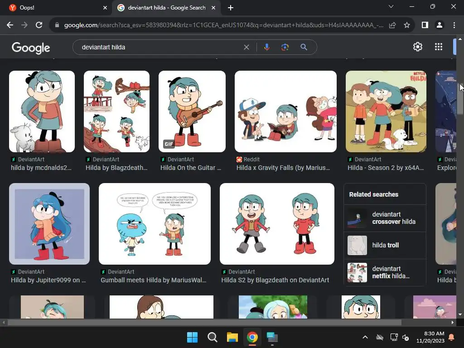This screenshot has height=348, width=464.
Task: Open the Hilda by Jupiter9099 image
Action: click(49, 224)
